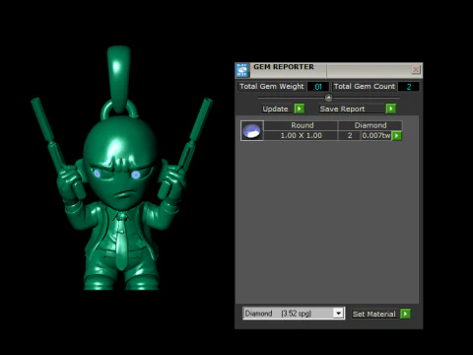Click the Save Report button
The image size is (473, 355).
[352, 108]
